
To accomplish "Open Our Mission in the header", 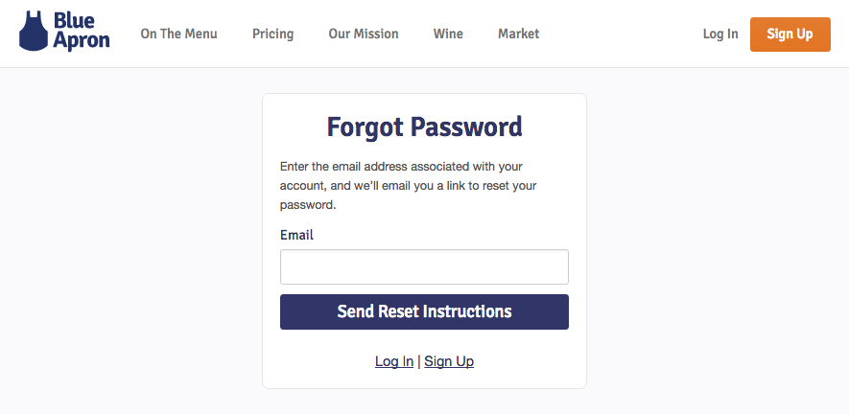I will (x=364, y=34).
